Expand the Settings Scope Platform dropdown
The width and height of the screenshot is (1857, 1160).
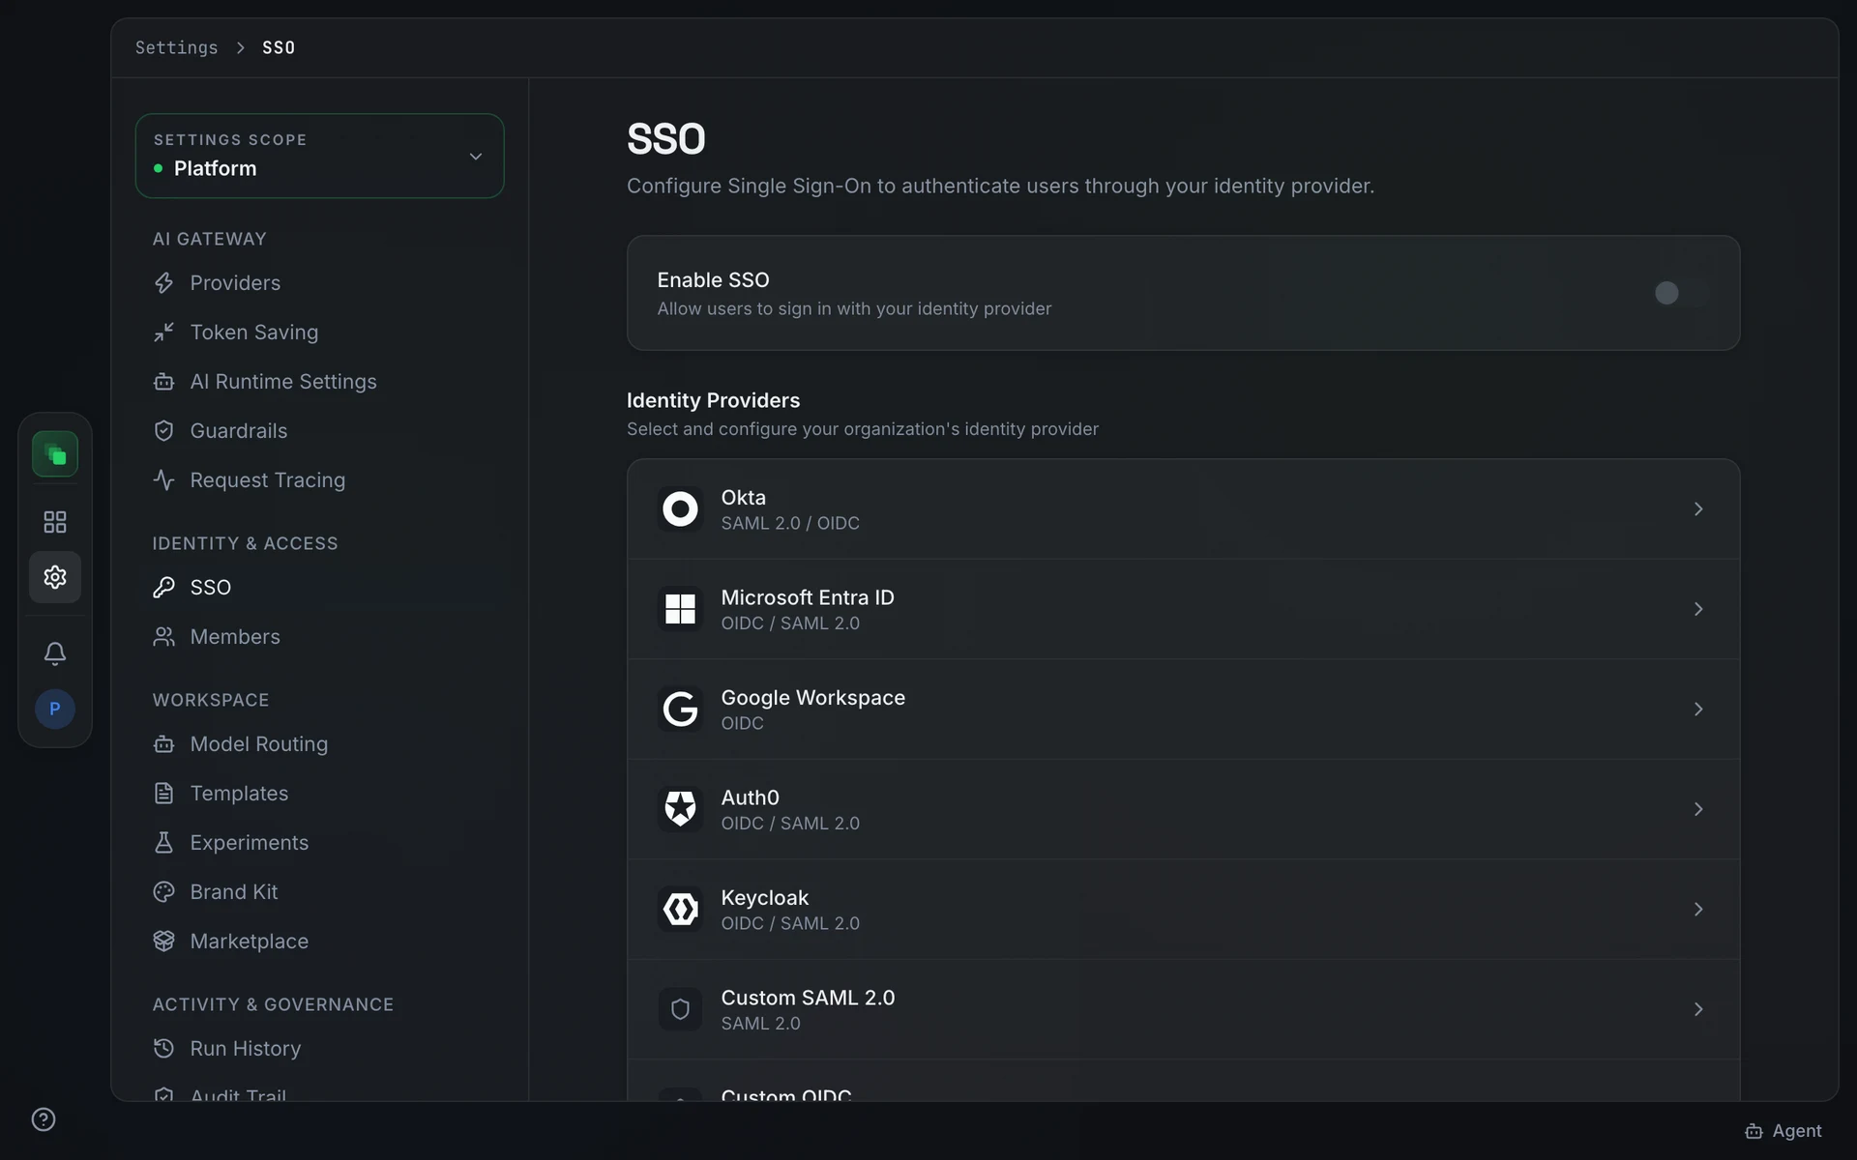319,156
